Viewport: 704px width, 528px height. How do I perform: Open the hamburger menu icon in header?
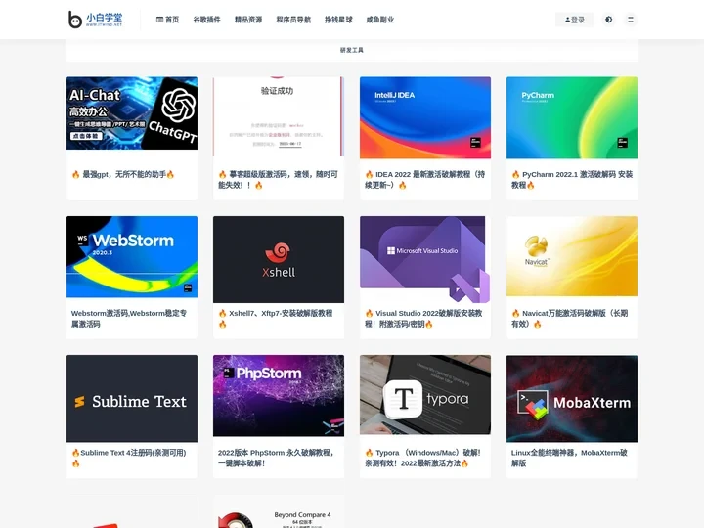pyautogui.click(x=631, y=20)
